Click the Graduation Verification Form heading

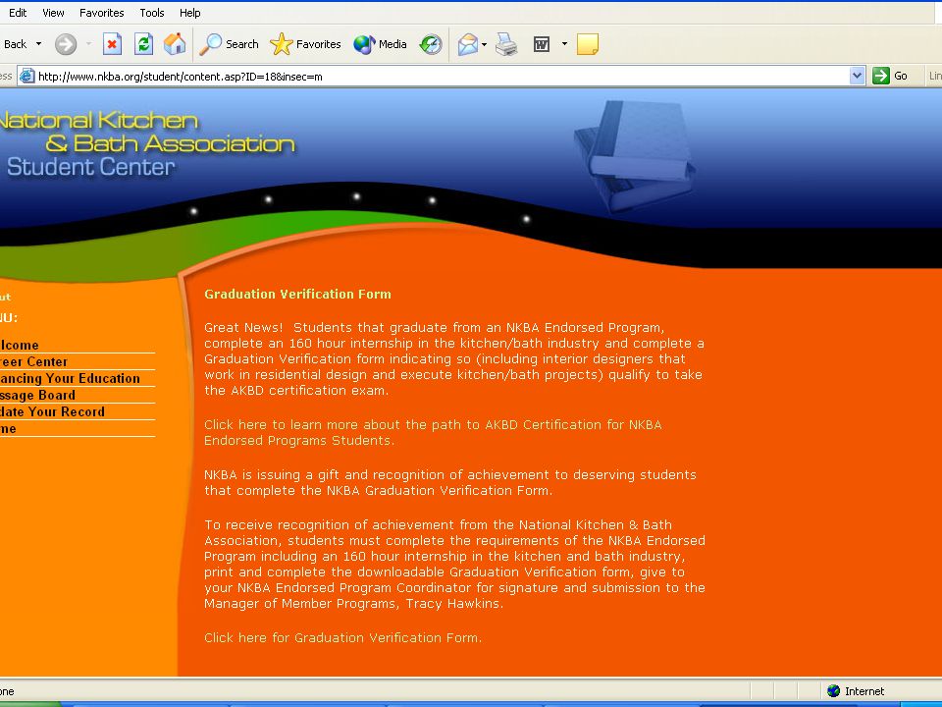pyautogui.click(x=297, y=294)
